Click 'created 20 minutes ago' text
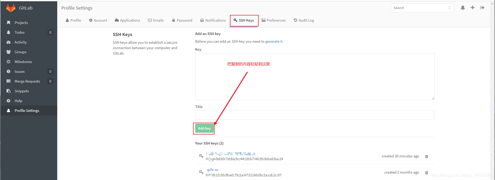 pyautogui.click(x=400, y=156)
